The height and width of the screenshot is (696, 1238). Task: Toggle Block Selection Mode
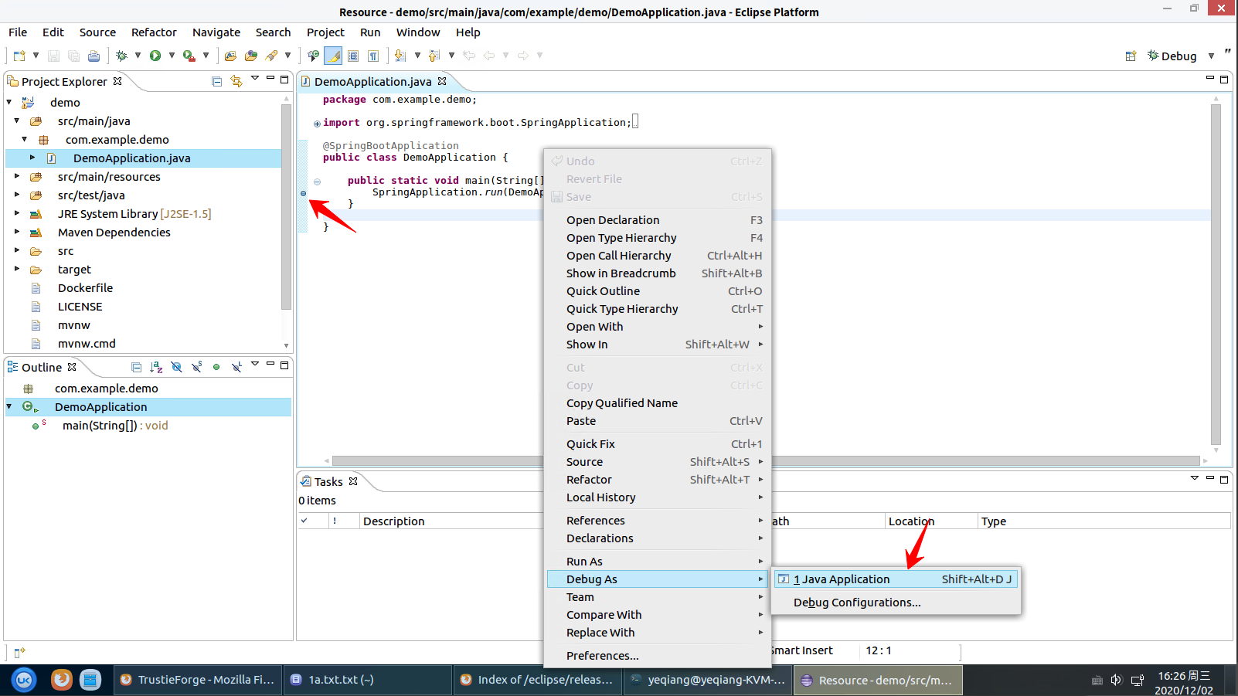tap(353, 56)
